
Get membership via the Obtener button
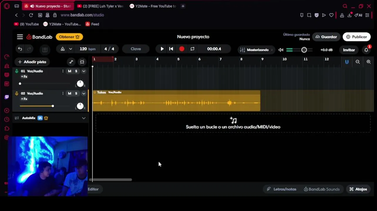[69, 37]
